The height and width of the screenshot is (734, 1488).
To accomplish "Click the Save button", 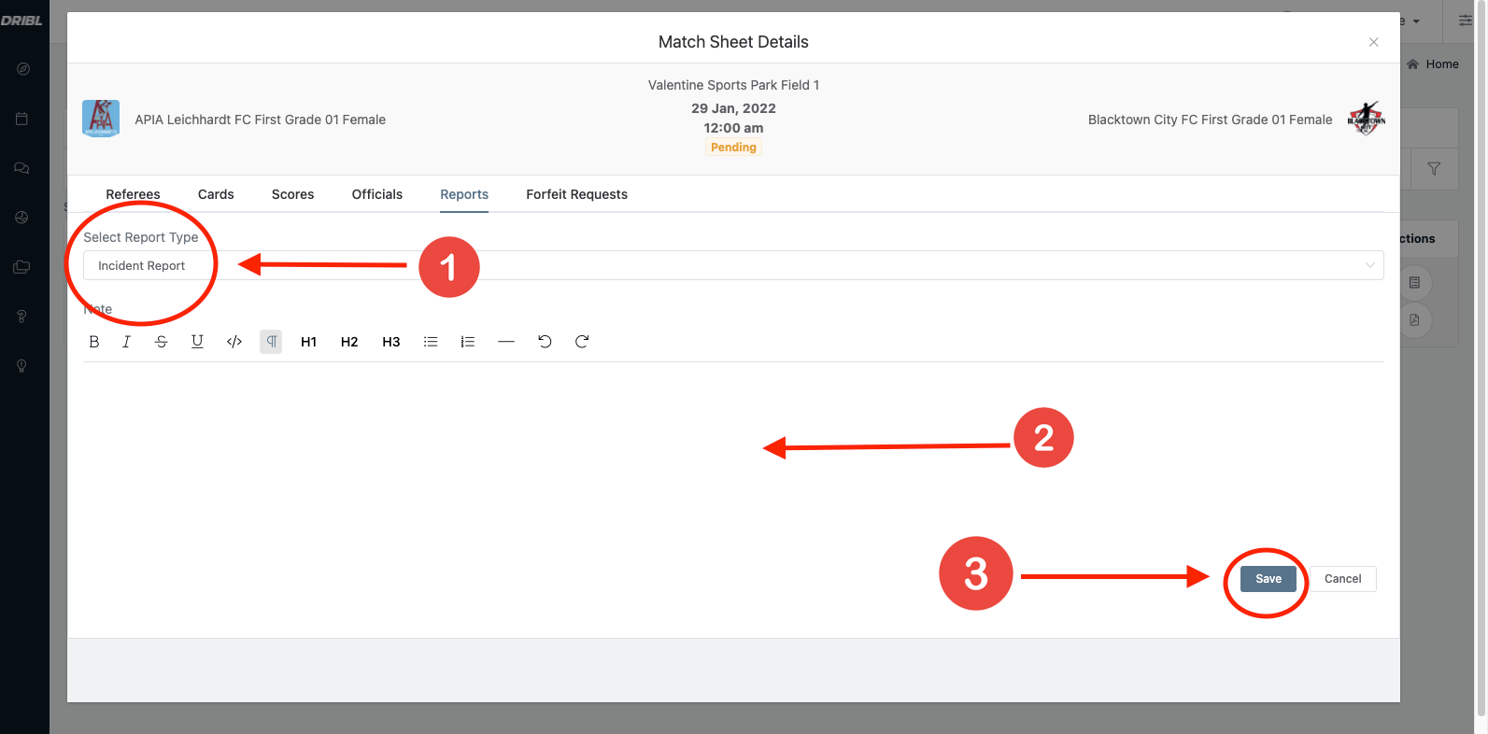I will coord(1268,579).
